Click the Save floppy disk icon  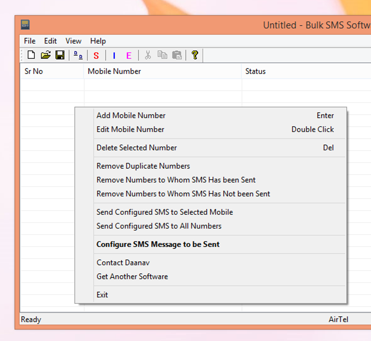click(60, 55)
